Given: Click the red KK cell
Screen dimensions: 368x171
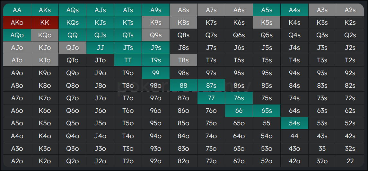Looking at the screenshot, I should [45, 22].
